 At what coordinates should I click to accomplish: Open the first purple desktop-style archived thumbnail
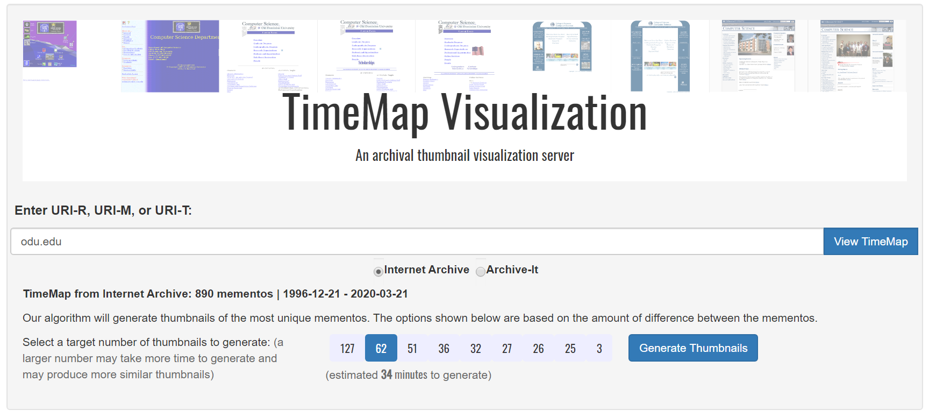click(x=50, y=44)
